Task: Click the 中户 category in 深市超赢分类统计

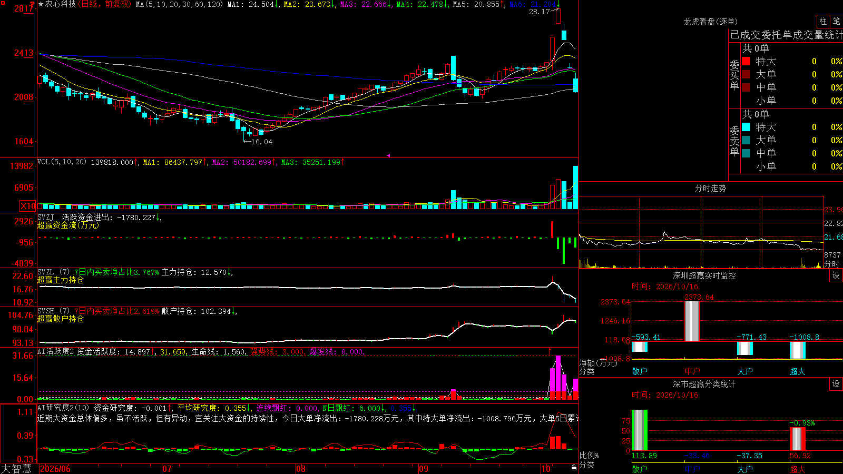Action: click(x=692, y=469)
